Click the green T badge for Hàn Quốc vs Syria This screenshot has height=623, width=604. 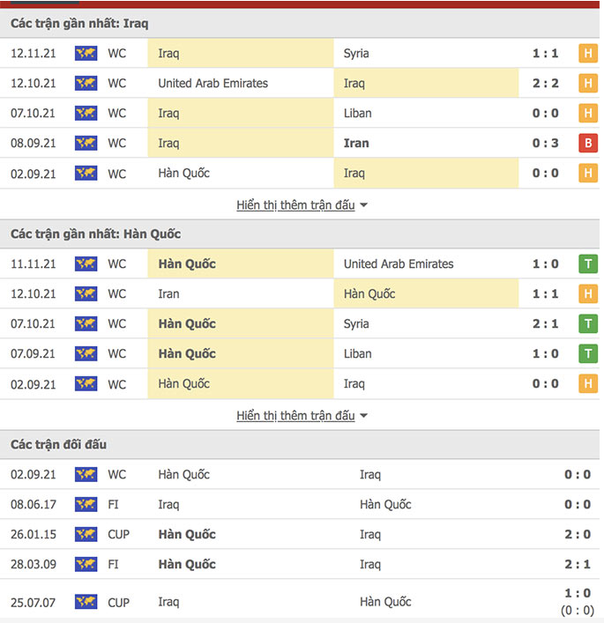[588, 323]
